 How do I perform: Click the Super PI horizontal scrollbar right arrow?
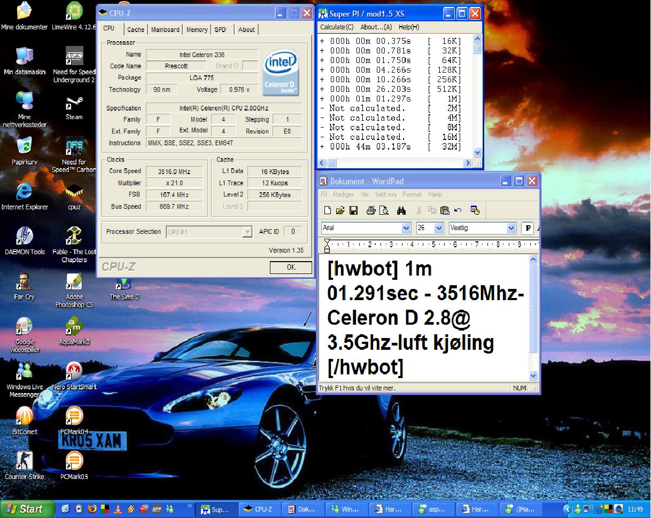pyautogui.click(x=468, y=163)
